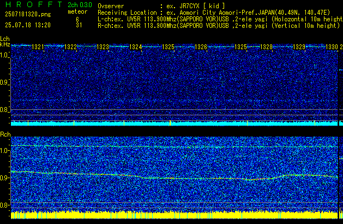Screen dimensions: 343x224
Task: Click the 1325 marker right after 1324
Action: pyautogui.click(x=168, y=47)
